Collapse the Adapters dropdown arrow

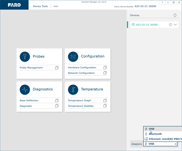[x=175, y=144]
